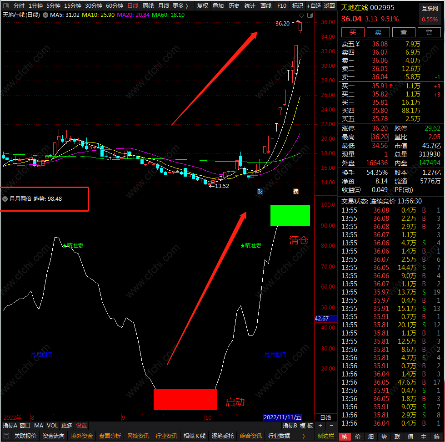The image size is (445, 442).
Task: Select the VOL indicator button
Action: point(52,426)
